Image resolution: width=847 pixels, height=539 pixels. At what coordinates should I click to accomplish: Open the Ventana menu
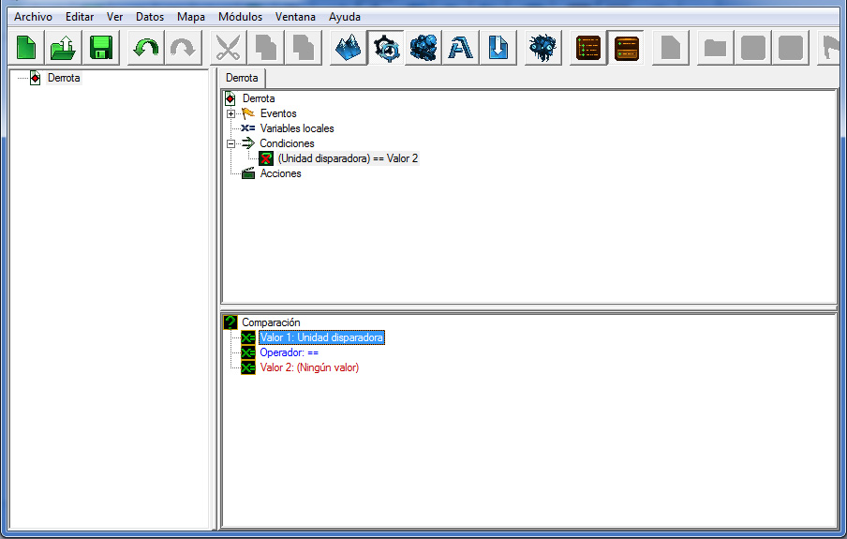[295, 17]
